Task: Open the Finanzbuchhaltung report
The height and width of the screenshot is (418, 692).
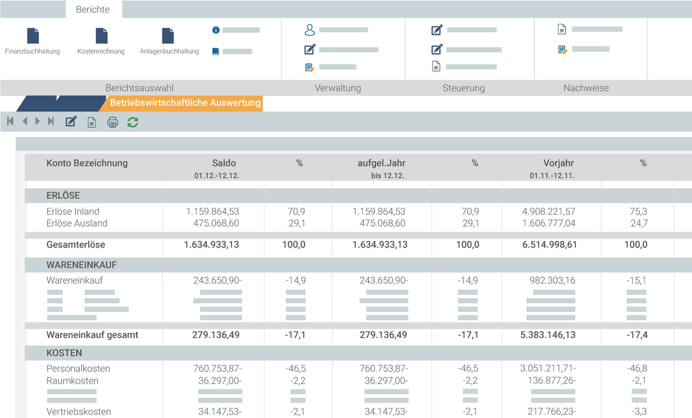Action: [32, 36]
